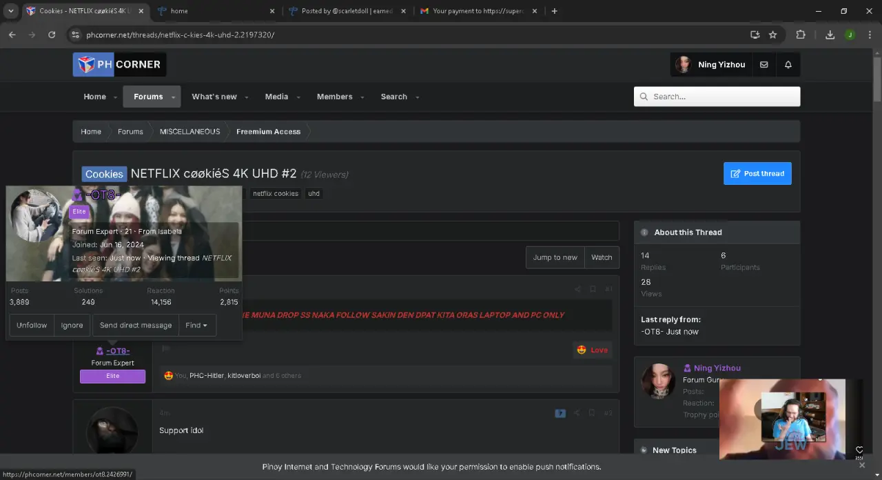
Task: Open the Media navigation item
Action: pyautogui.click(x=276, y=97)
